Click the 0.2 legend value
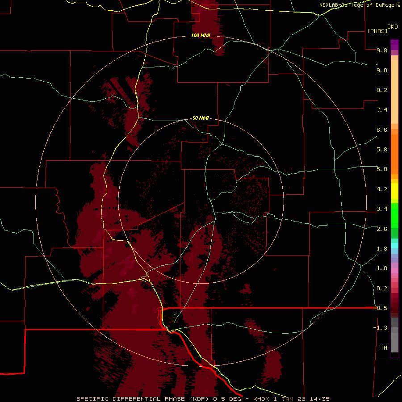The width and height of the screenshot is (402, 402). pos(382,289)
